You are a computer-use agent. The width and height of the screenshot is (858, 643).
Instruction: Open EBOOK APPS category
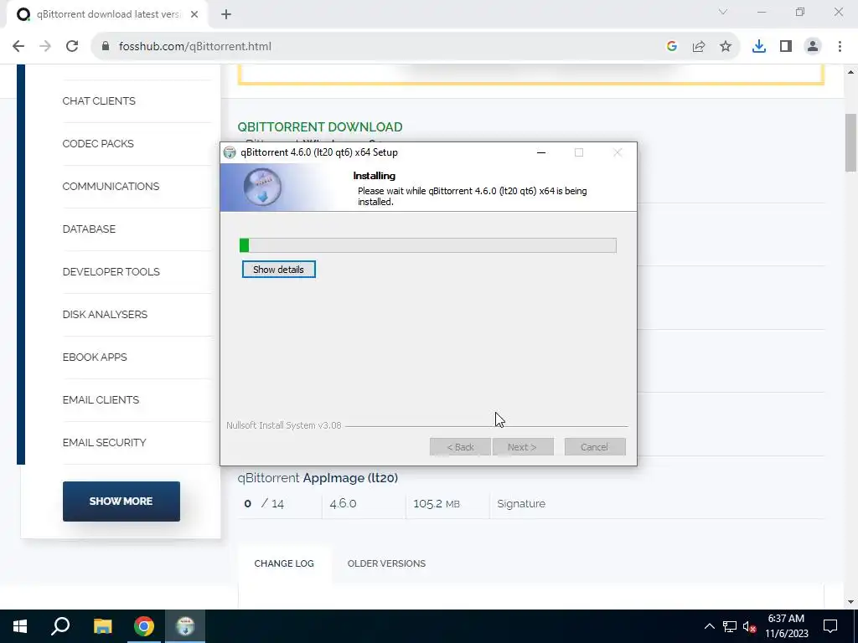(95, 357)
